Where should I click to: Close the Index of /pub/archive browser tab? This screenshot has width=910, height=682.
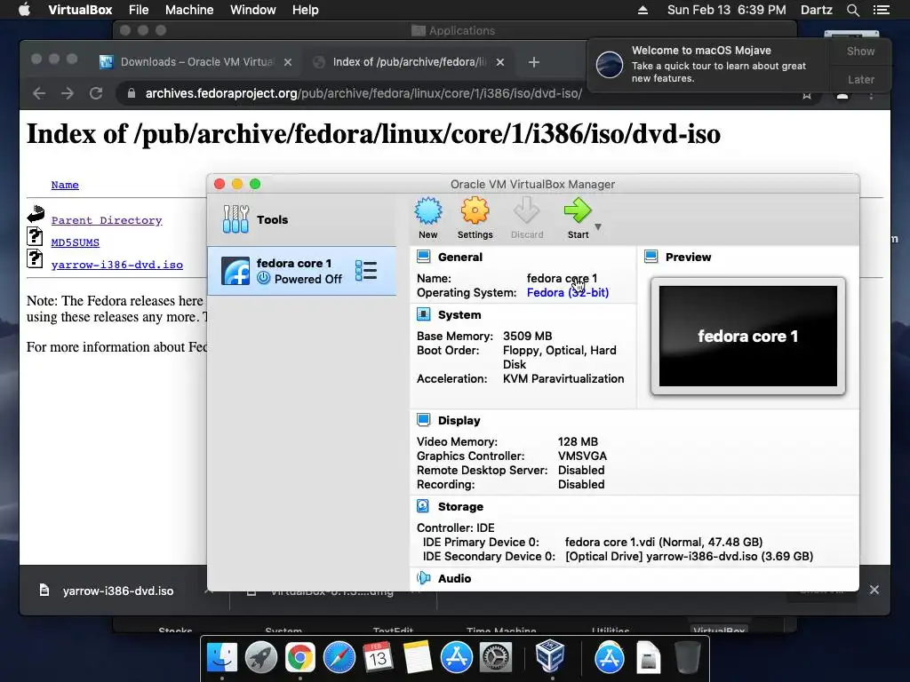(500, 62)
